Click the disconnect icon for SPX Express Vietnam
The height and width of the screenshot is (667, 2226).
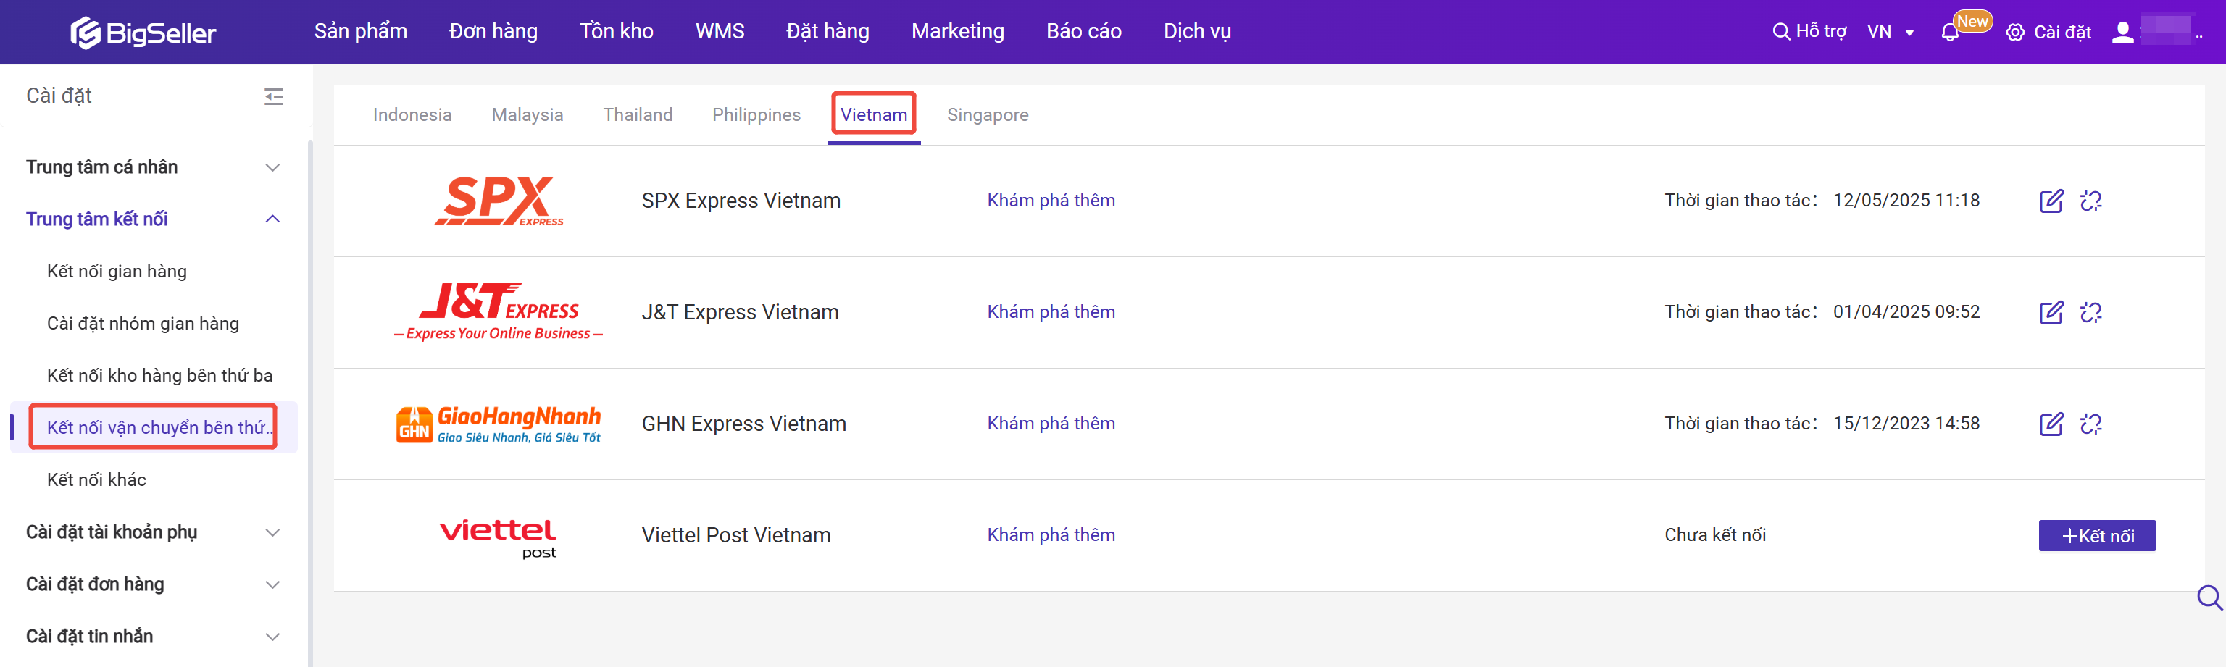tap(2090, 201)
